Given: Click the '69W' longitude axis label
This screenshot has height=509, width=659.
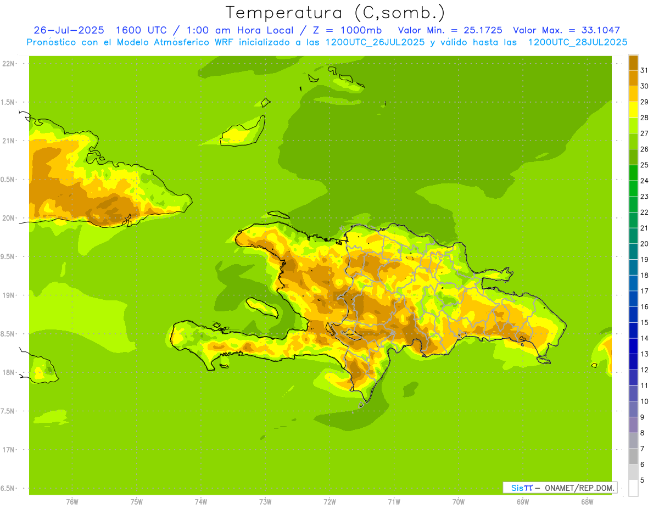Looking at the screenshot, I should coord(523,502).
